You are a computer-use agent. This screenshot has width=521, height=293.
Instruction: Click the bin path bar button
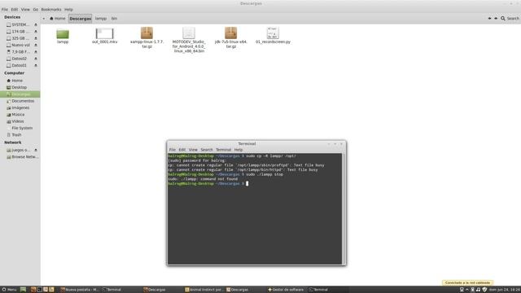click(114, 19)
